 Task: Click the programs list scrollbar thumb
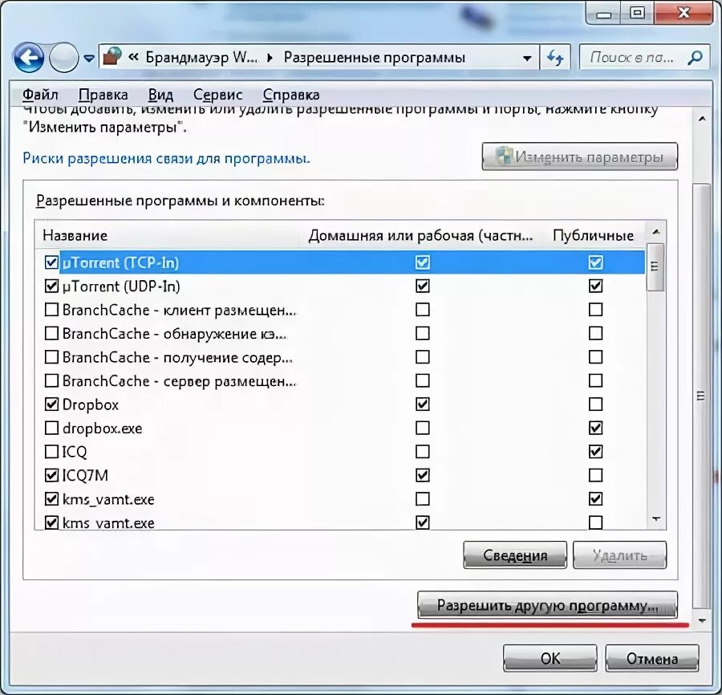[x=655, y=267]
